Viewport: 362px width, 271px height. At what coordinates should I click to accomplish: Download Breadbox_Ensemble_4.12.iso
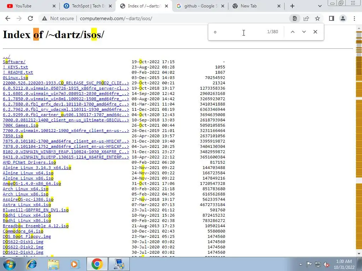(36, 226)
